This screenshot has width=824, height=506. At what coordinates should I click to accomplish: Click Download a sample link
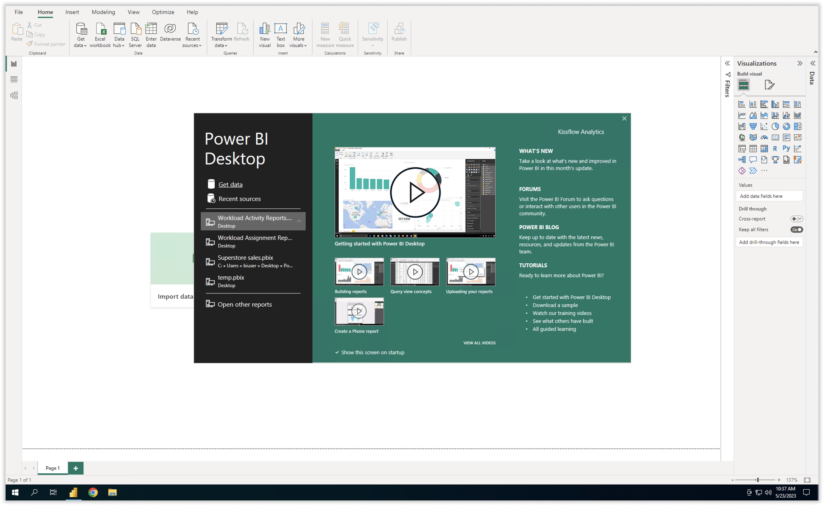coord(555,305)
